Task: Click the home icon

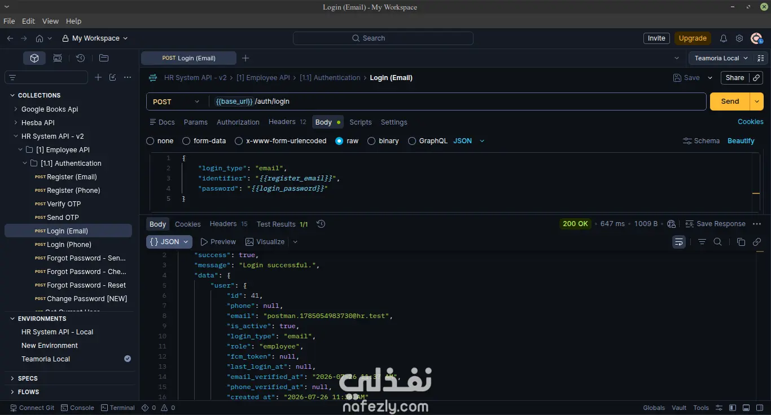Action: tap(40, 38)
